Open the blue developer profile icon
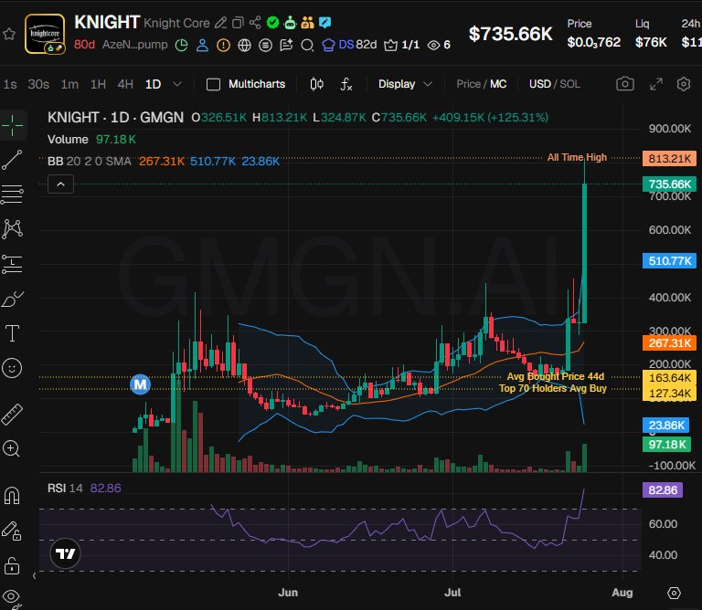The height and width of the screenshot is (610, 702). (x=202, y=45)
